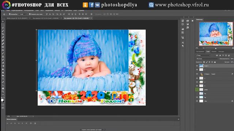The height and width of the screenshot is (131, 234).
Task: Lock layer position icon
Action: coord(210,62)
